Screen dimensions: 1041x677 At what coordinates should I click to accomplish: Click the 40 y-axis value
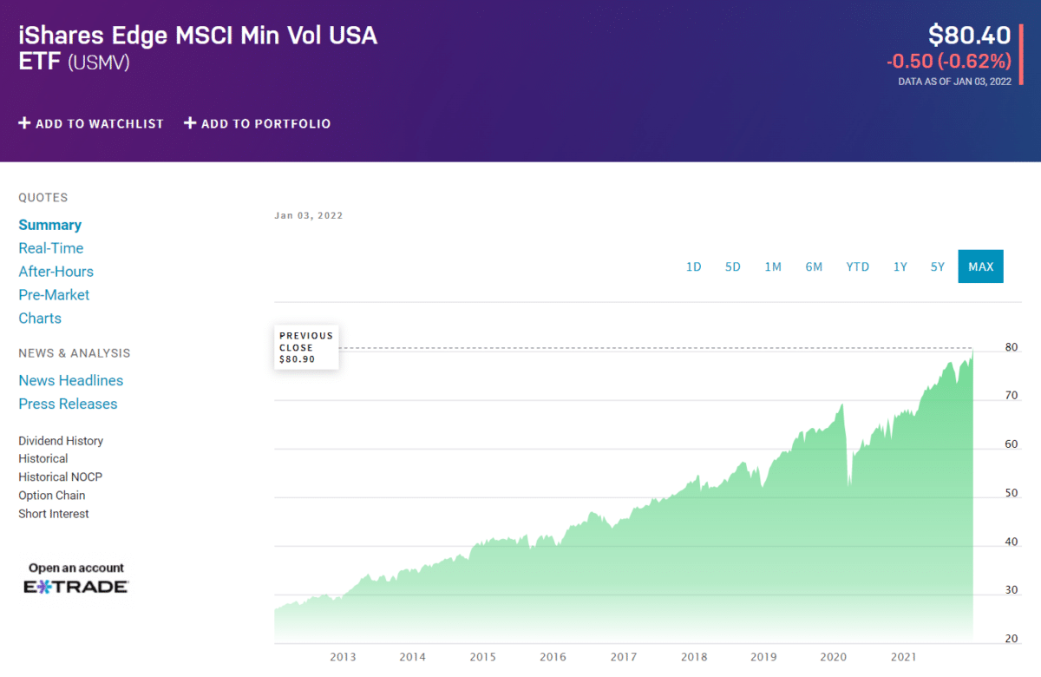(1012, 542)
